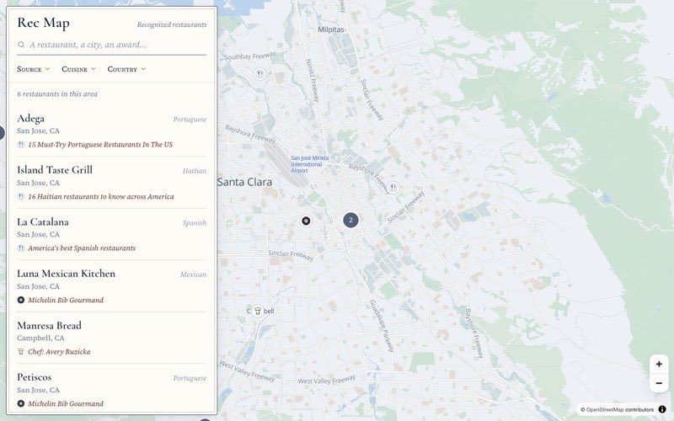674x421 pixels.
Task: Select the fork-knife marker near Southbay Freeway
Action: tap(259, 74)
